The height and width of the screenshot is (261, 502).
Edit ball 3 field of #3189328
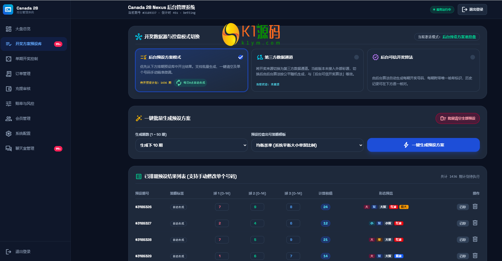[x=293, y=240]
